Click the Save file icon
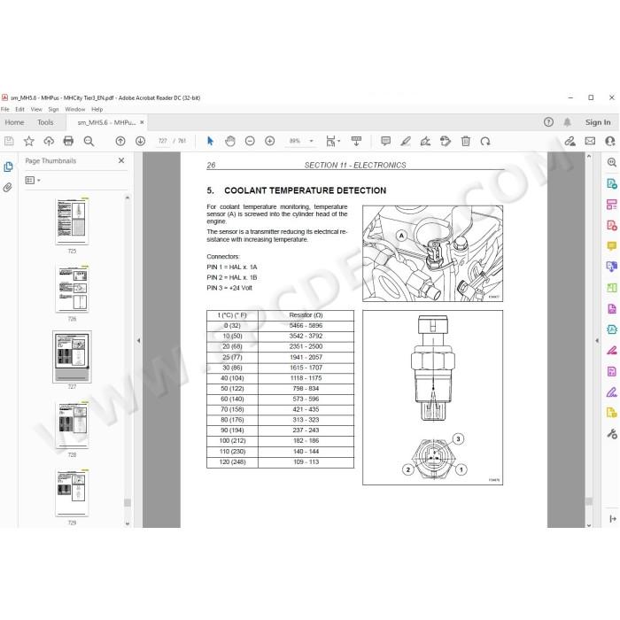Screen dimensions: 620x620 coord(9,141)
